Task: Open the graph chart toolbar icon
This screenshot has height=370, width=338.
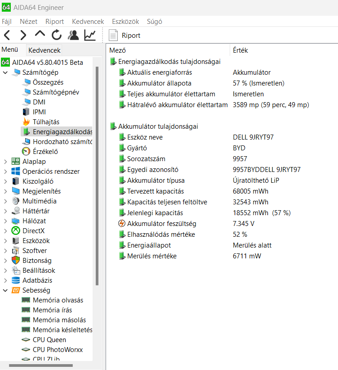Action: click(90, 35)
